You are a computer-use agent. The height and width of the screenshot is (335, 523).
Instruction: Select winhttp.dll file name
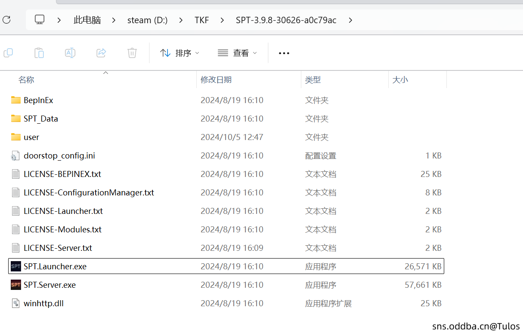pos(44,303)
